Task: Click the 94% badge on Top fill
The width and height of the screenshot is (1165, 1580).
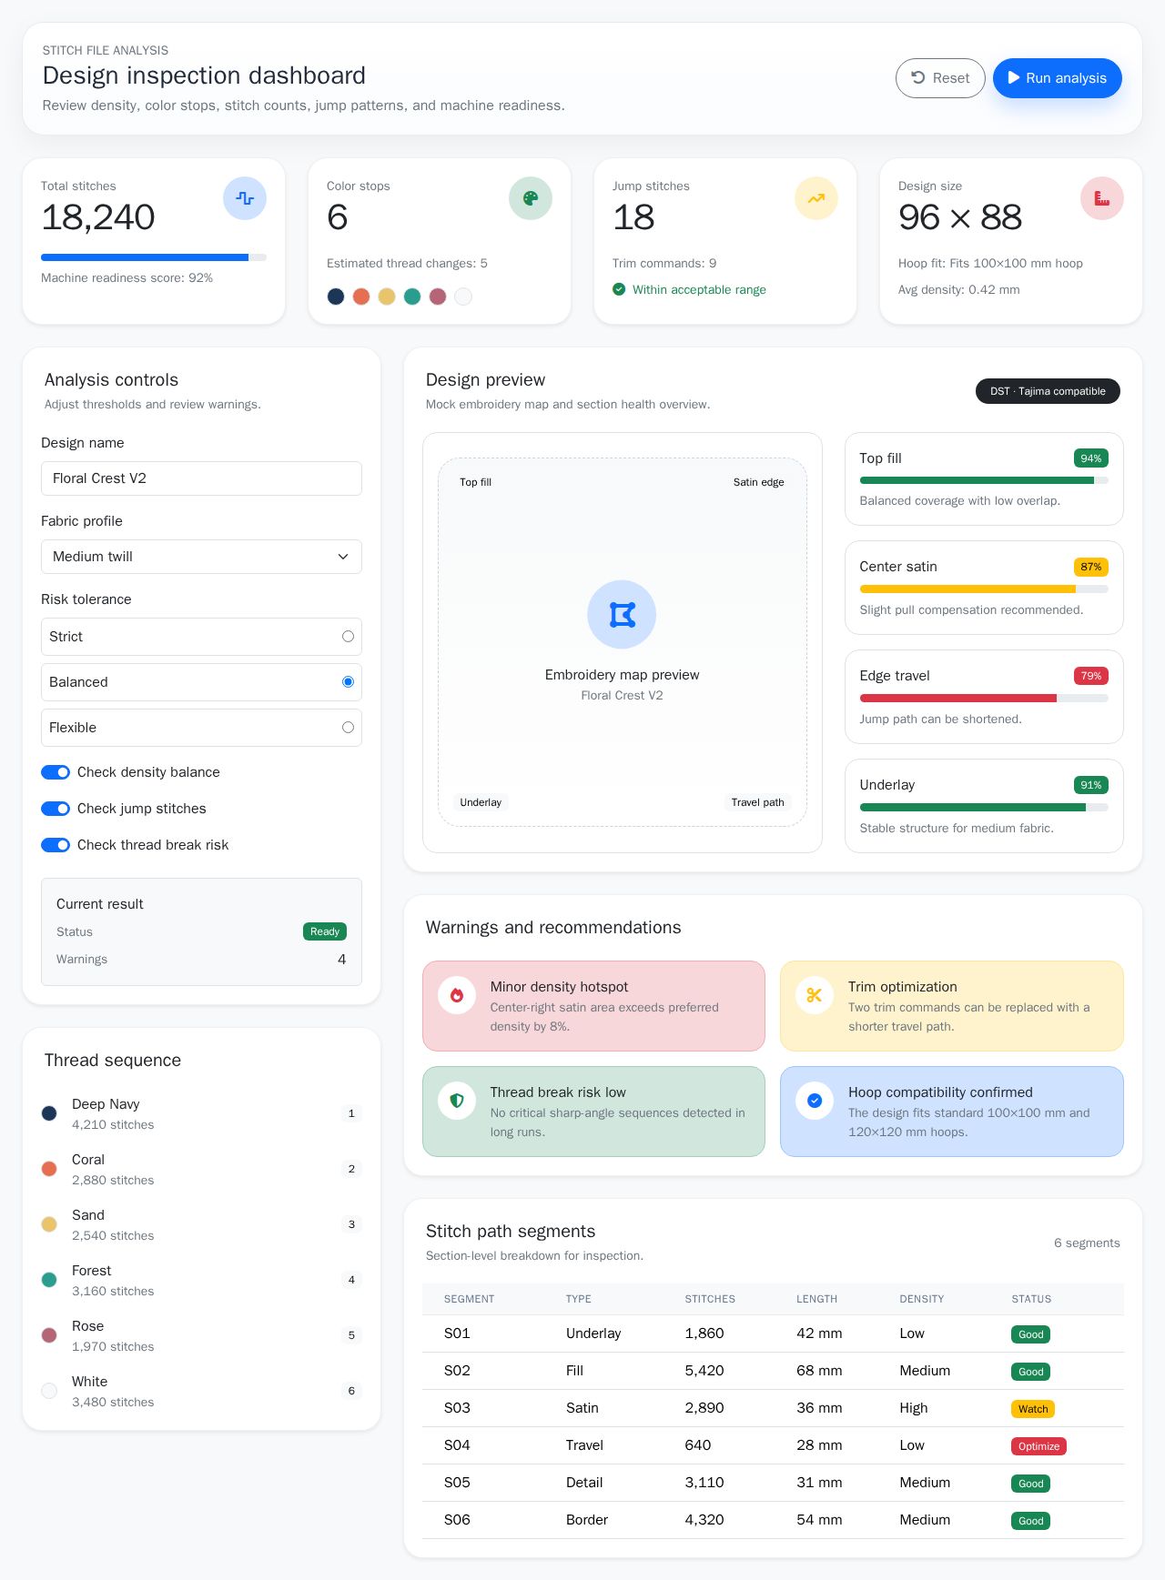Action: (1090, 458)
